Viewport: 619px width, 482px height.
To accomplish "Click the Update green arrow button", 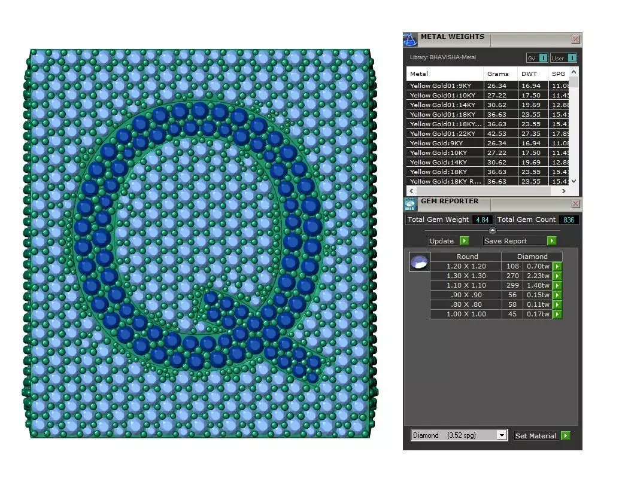I will click(465, 240).
